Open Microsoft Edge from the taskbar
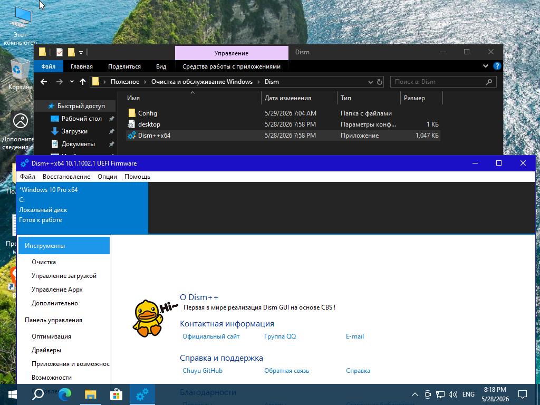540x405 pixels. pyautogui.click(x=65, y=394)
